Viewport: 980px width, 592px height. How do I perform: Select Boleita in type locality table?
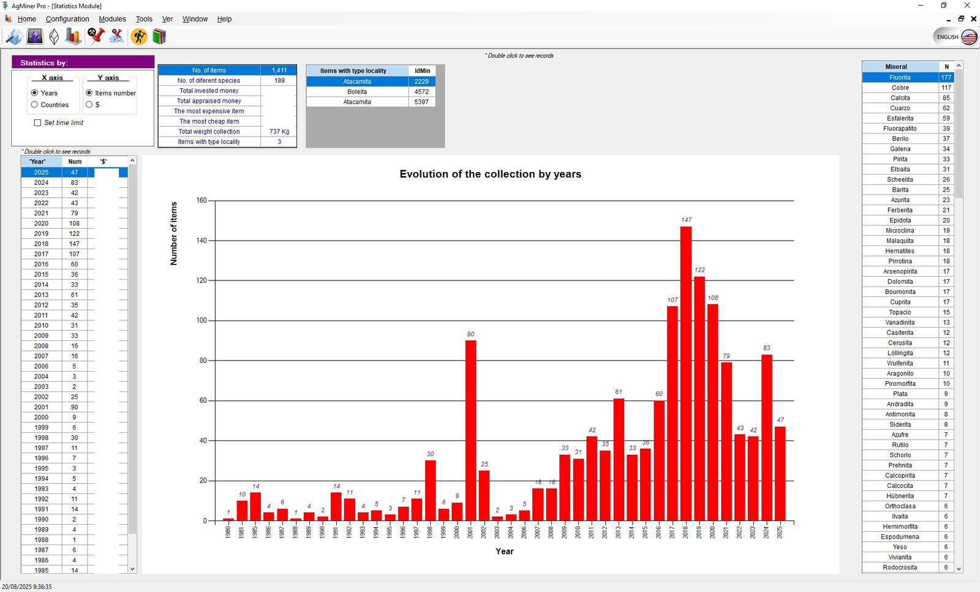point(371,92)
